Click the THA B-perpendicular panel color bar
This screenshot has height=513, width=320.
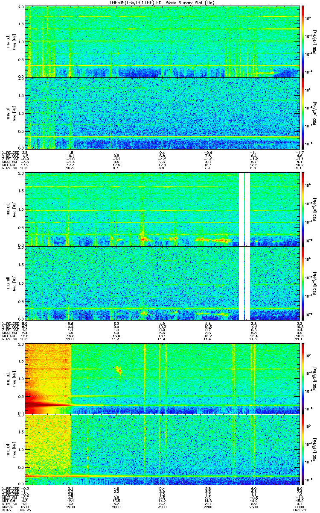click(303, 41)
